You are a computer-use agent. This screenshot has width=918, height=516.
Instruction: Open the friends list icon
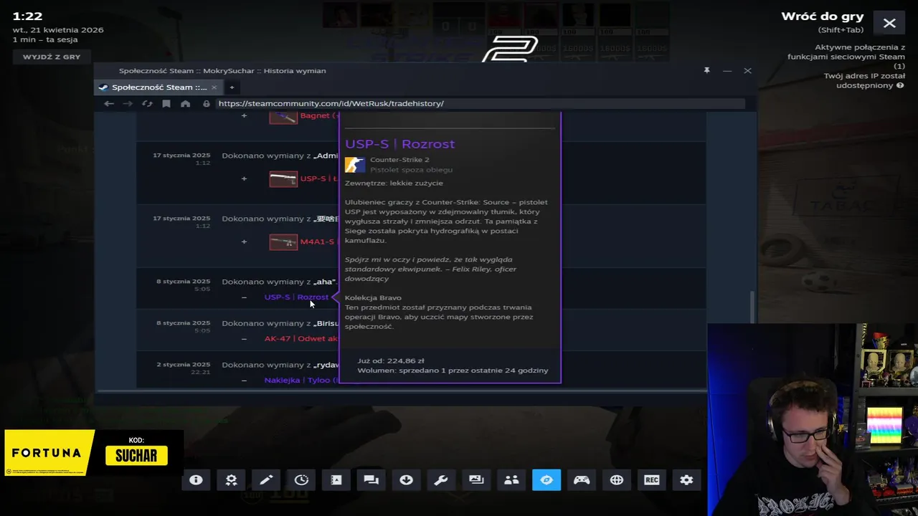pos(511,480)
